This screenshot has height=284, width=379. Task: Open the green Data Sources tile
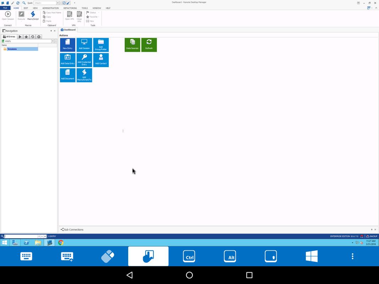coord(132,45)
